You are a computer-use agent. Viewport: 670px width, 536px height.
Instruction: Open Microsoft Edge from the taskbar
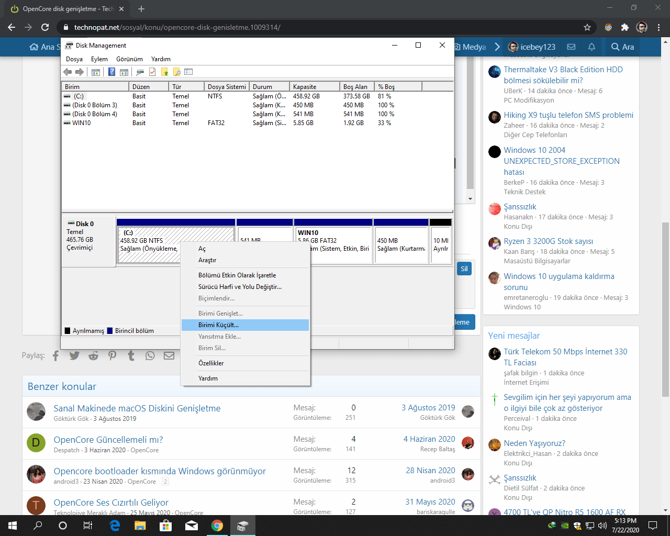115,526
